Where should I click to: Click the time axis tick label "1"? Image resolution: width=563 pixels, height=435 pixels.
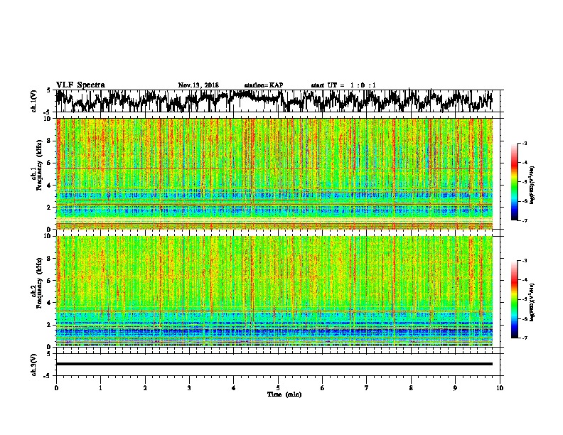tap(100, 387)
